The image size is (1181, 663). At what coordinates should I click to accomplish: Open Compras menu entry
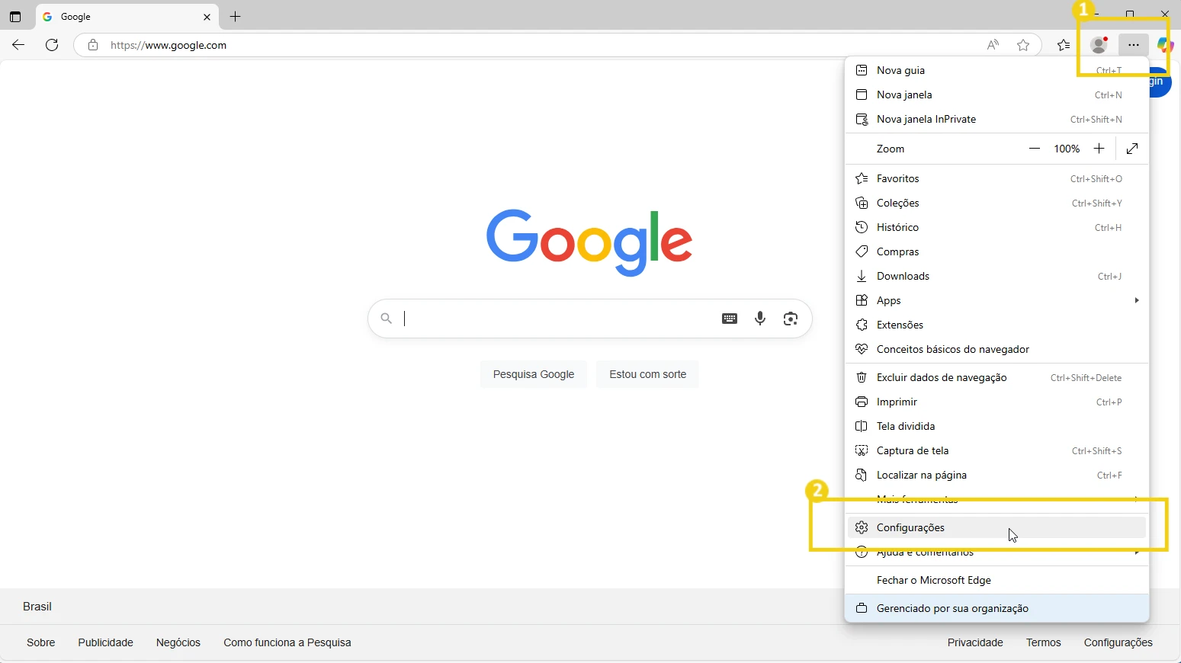pos(997,251)
